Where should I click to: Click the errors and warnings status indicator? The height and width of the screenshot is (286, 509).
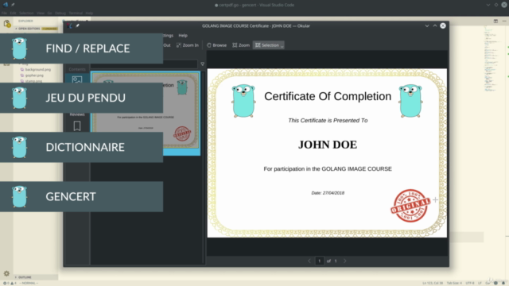pyautogui.click(x=10, y=283)
